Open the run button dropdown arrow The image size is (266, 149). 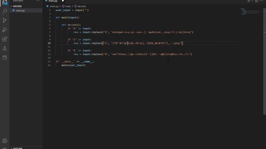coord(252,1)
